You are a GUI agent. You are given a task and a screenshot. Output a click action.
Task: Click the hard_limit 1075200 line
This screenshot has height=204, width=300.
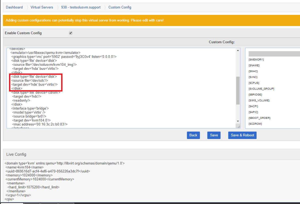click(33, 187)
